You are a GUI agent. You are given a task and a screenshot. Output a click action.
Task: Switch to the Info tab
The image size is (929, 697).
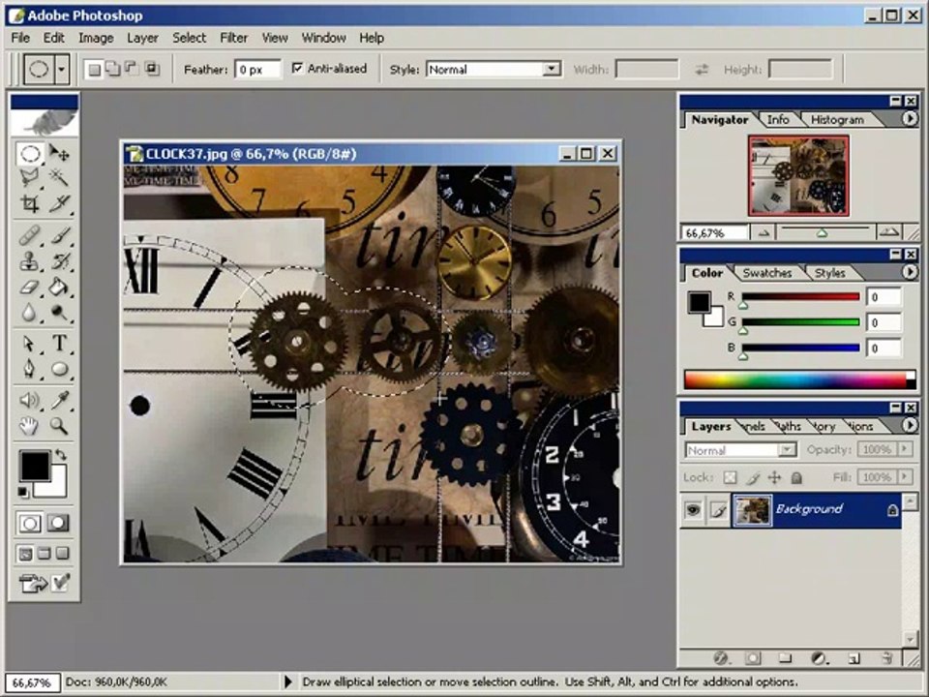(x=778, y=120)
